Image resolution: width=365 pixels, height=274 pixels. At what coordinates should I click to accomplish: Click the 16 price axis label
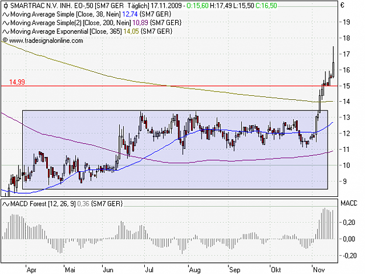pos(347,70)
